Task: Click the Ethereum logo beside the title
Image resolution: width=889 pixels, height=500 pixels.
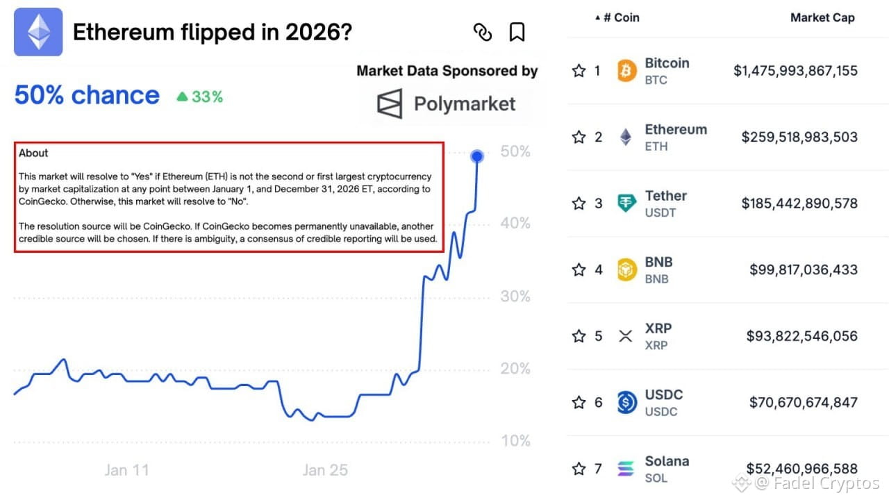Action: coord(38,32)
